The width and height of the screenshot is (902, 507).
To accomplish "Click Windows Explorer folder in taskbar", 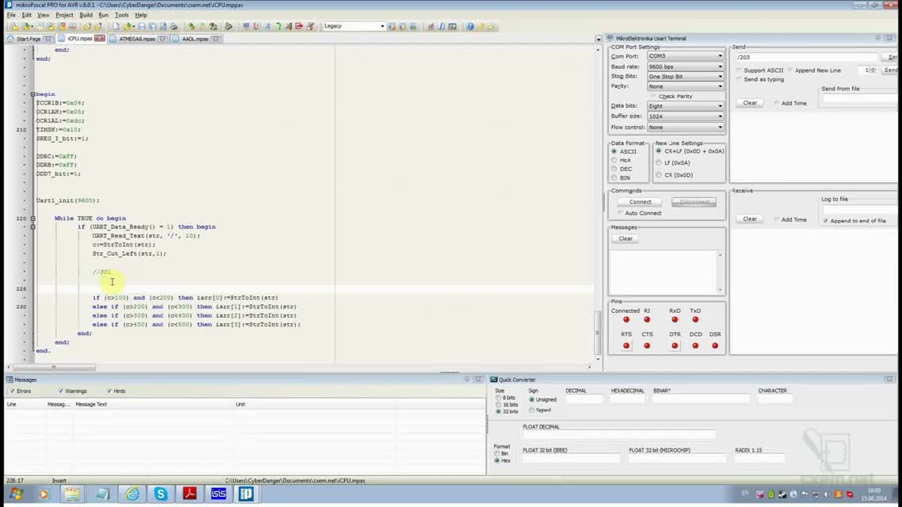I will point(72,494).
